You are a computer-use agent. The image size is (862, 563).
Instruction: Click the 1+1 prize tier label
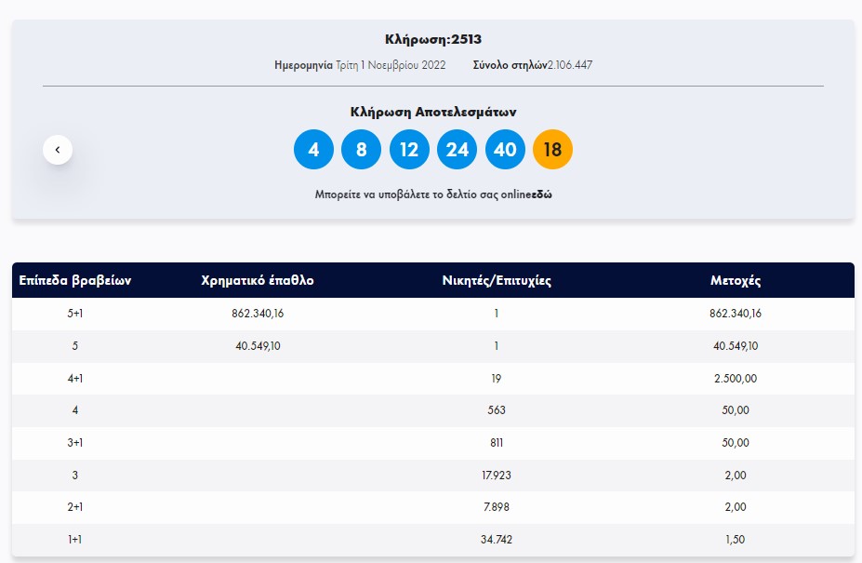click(x=75, y=540)
